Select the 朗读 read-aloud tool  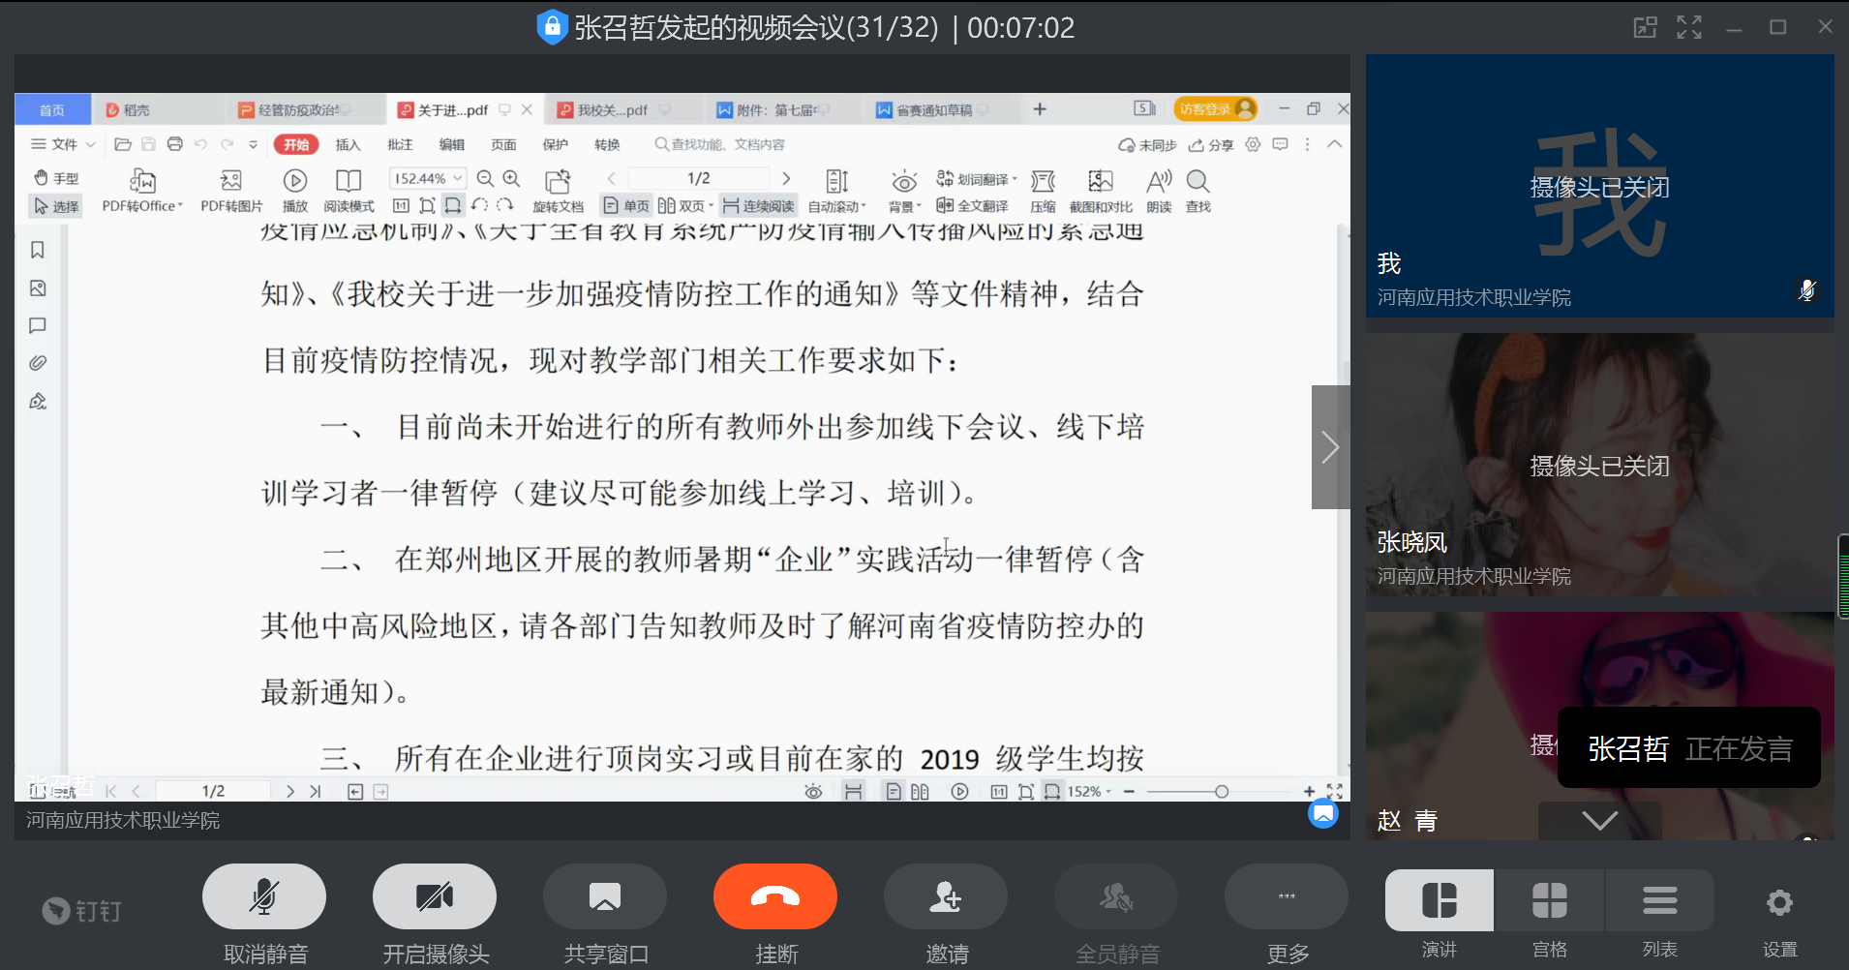click(1159, 191)
